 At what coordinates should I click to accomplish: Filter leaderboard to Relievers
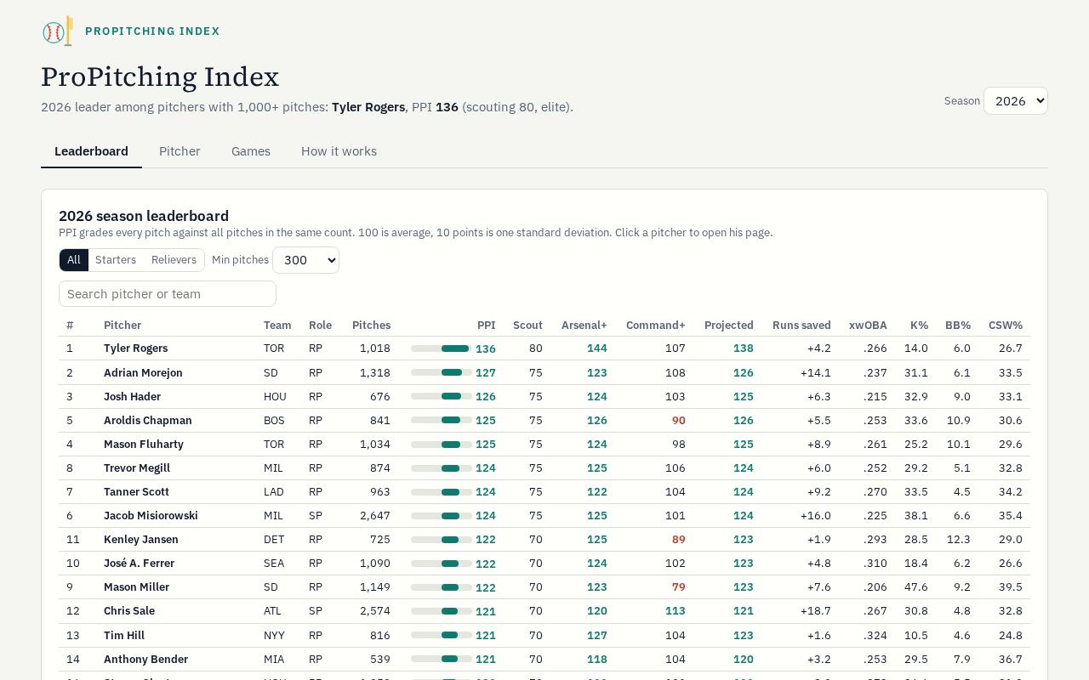click(174, 260)
